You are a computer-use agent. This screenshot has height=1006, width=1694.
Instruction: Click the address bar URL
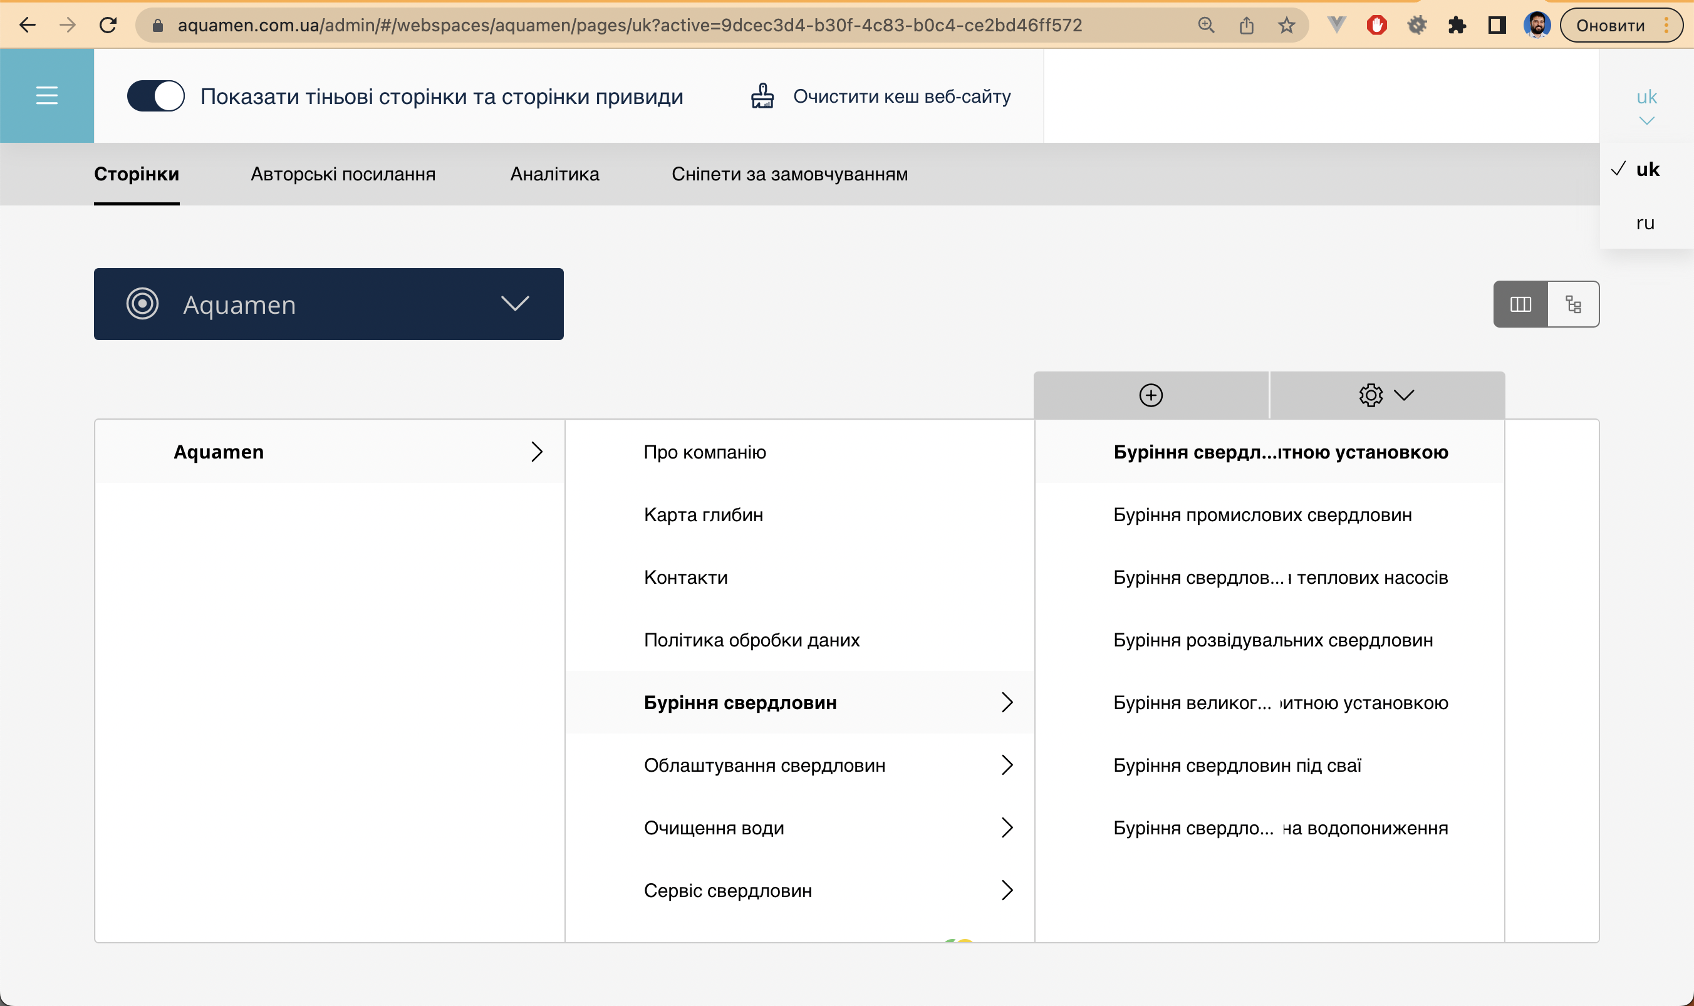630,25
